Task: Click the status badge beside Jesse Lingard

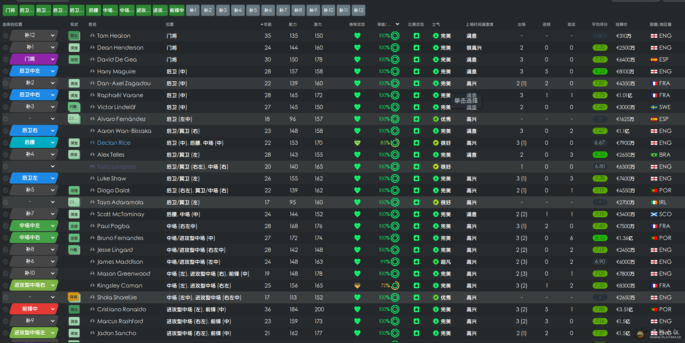Action: 74,250
